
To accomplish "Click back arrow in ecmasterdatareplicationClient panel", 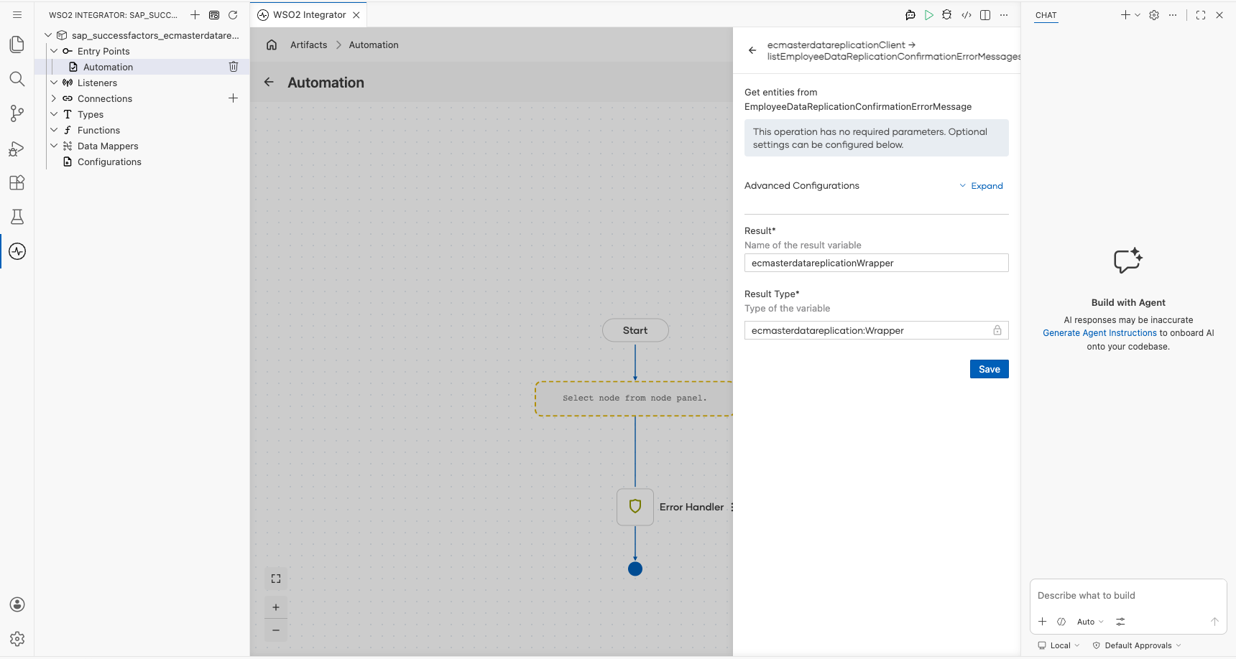I will click(x=752, y=50).
